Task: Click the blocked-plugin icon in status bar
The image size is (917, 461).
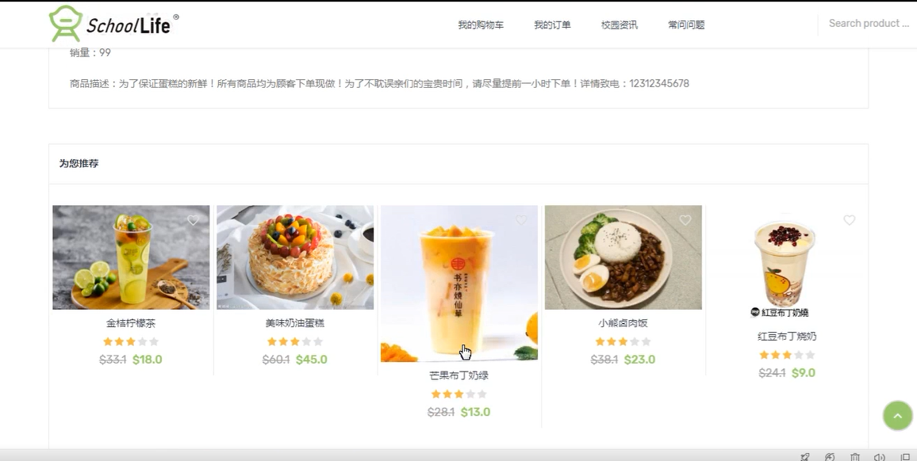Action: (x=829, y=457)
